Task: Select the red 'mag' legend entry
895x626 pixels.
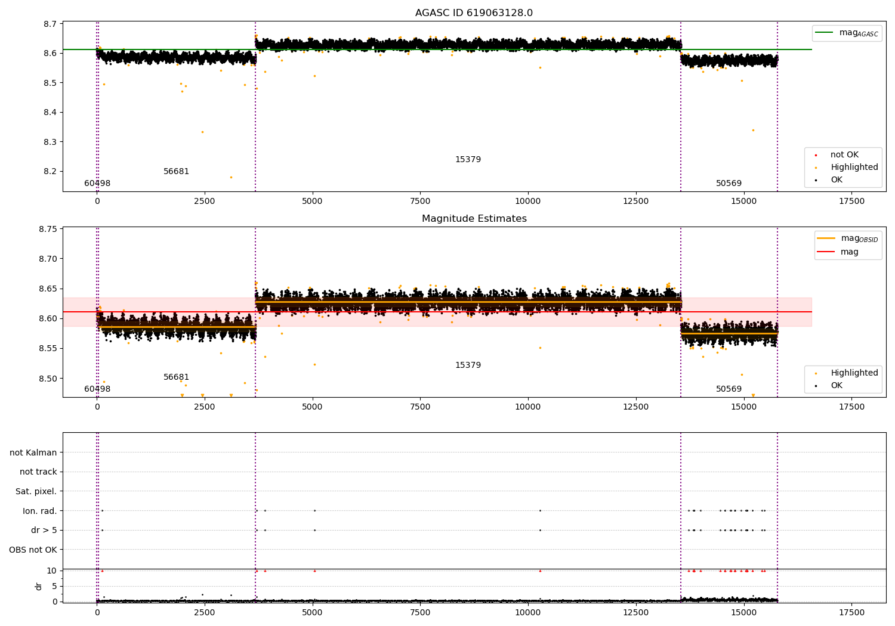Action: (838, 252)
